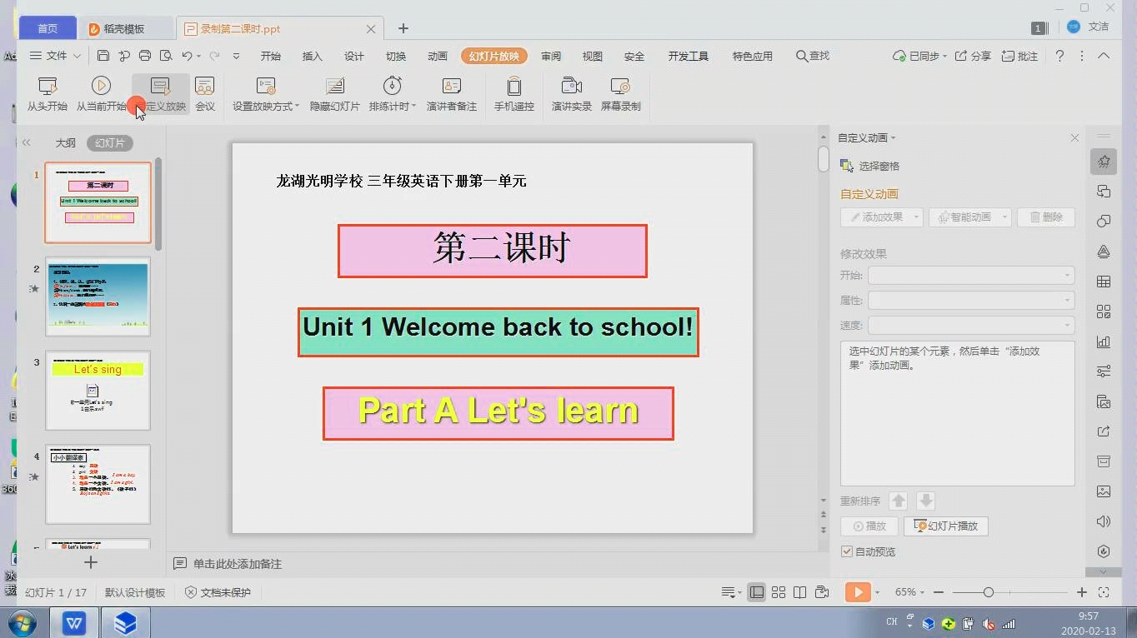Open the 审阅 review tab
This screenshot has height=638, width=1137.
tap(550, 56)
